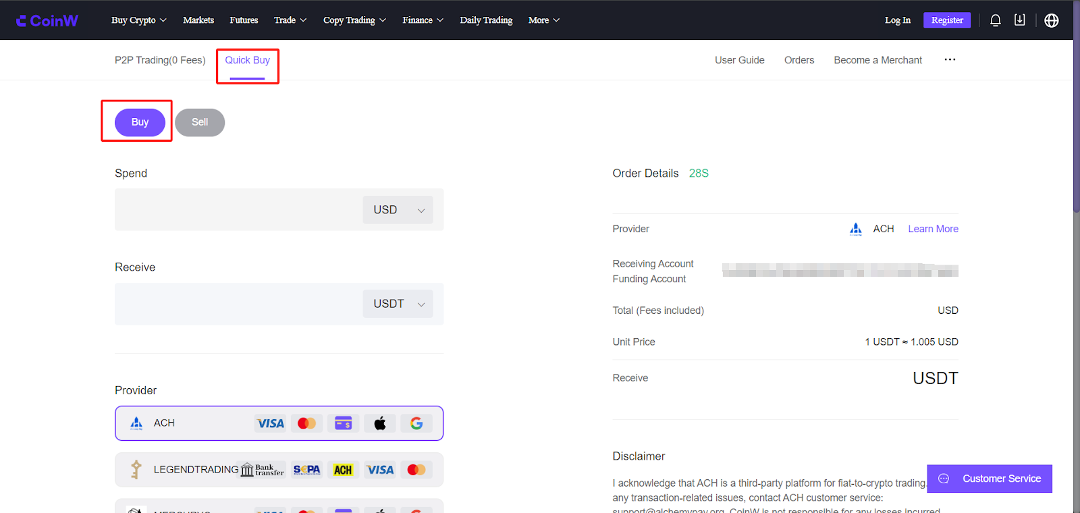
Task: Click the Disclaimer heading
Action: point(639,456)
